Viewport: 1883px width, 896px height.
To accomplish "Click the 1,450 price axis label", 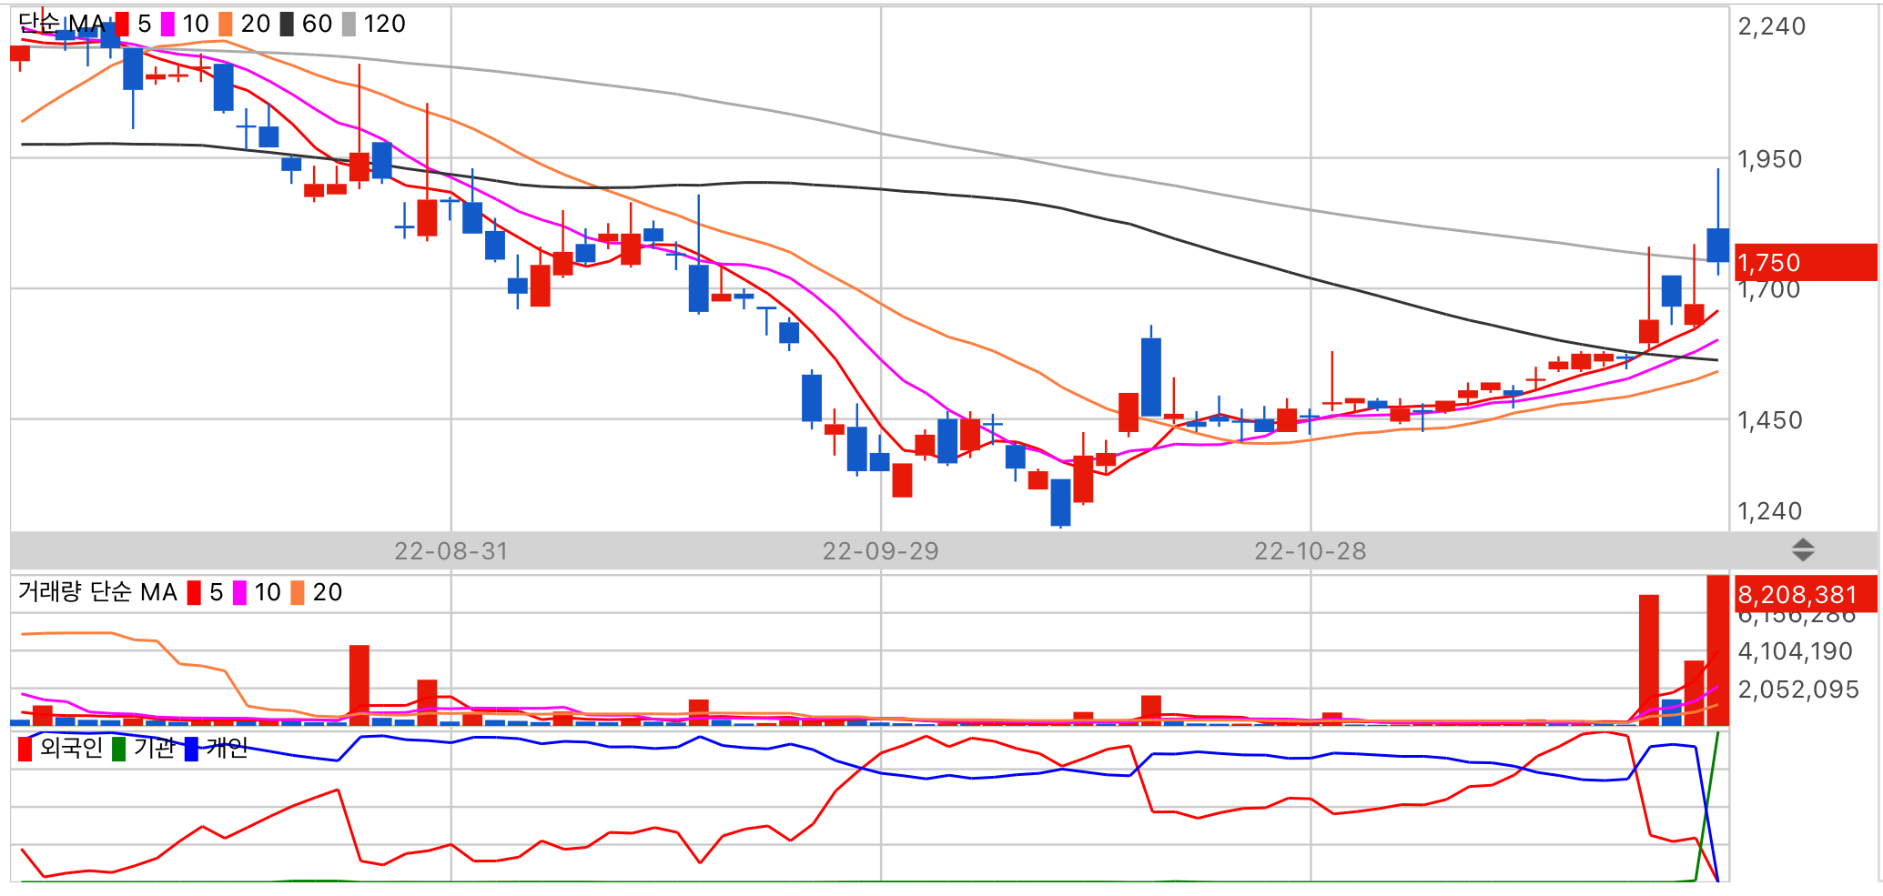I will pos(1769,420).
